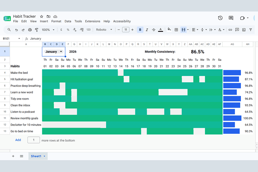Toggle italic formatting
Viewport: 258px width, 172px height.
click(147, 30)
